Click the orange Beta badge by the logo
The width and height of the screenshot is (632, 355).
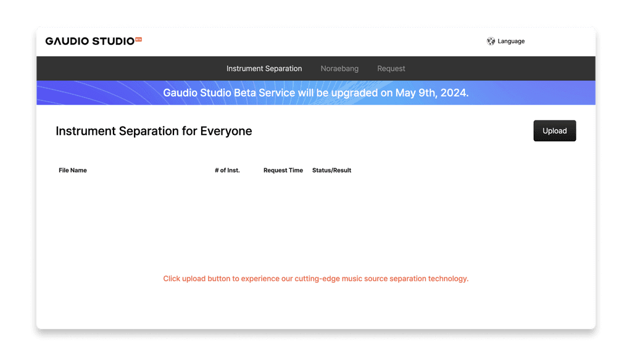(138, 39)
